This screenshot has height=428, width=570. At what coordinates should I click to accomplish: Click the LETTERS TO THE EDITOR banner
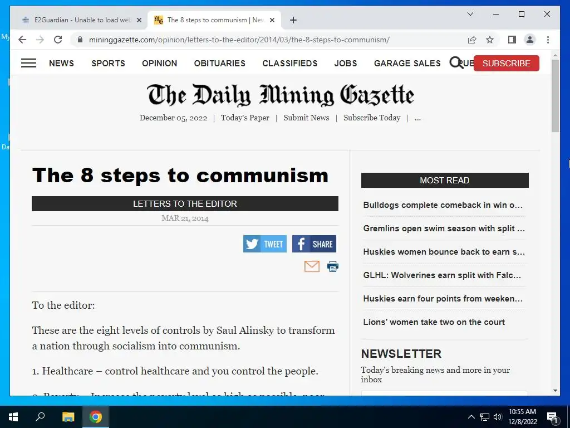pyautogui.click(x=185, y=204)
